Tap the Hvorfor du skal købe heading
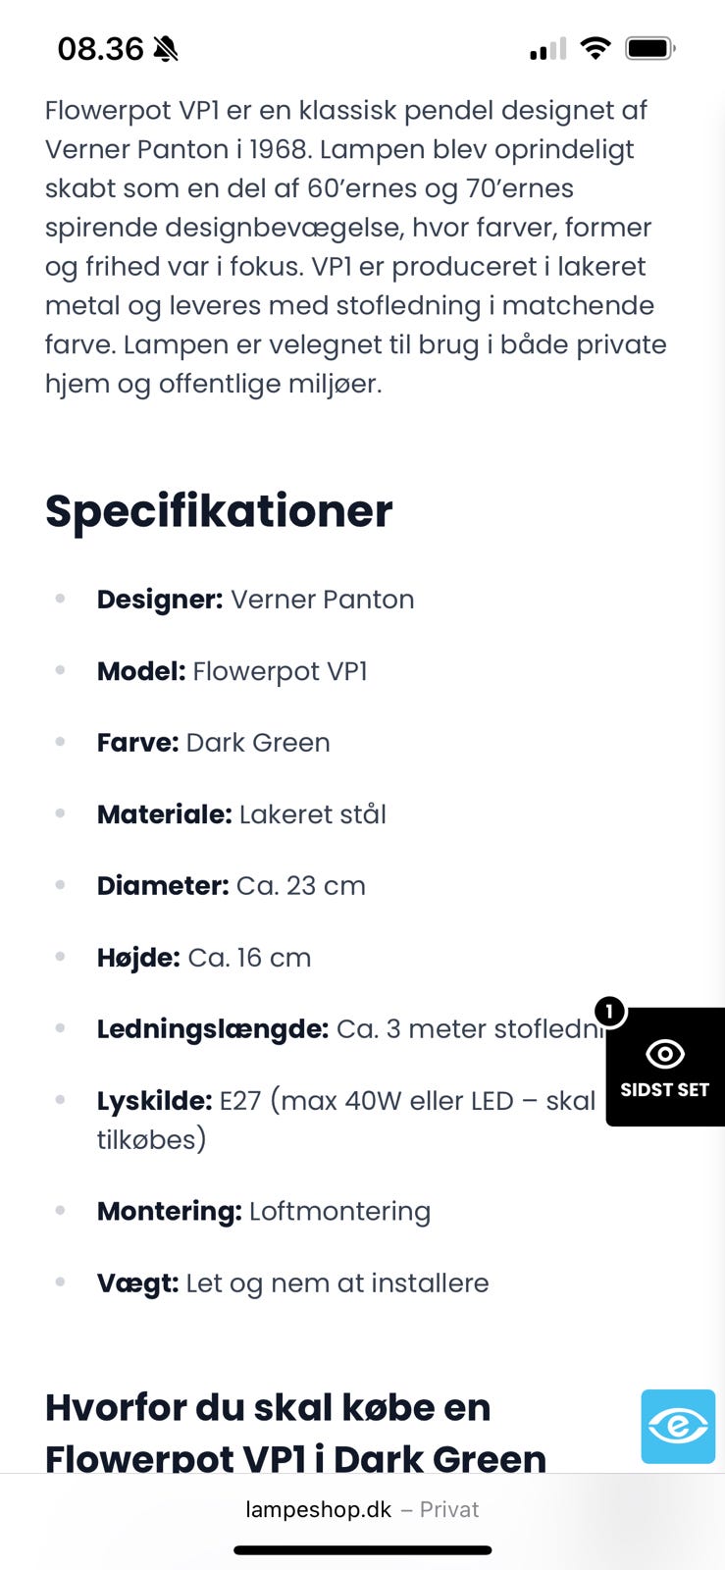 pyautogui.click(x=295, y=1433)
